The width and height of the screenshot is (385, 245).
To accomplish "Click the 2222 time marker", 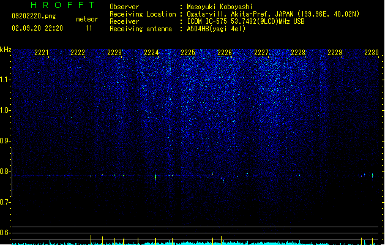I will (x=78, y=53).
